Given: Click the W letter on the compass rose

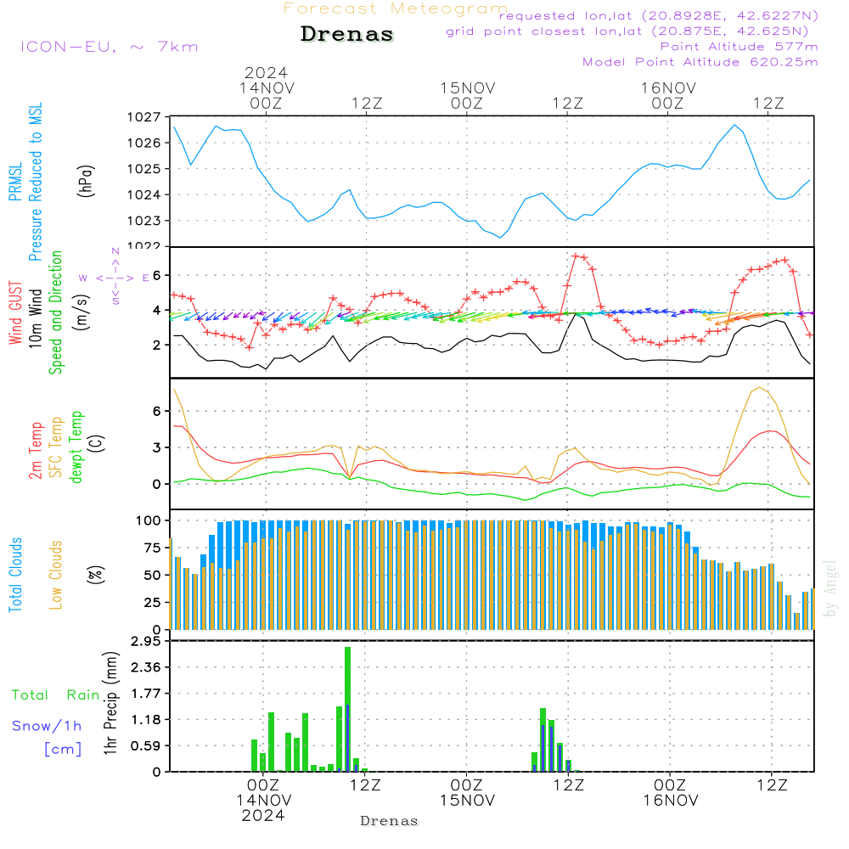Looking at the screenshot, I should [83, 278].
